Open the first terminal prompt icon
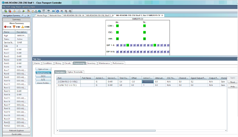 point(44,11)
